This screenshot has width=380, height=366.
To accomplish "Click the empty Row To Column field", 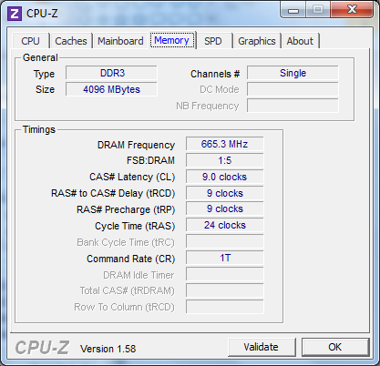I will coord(225,307).
